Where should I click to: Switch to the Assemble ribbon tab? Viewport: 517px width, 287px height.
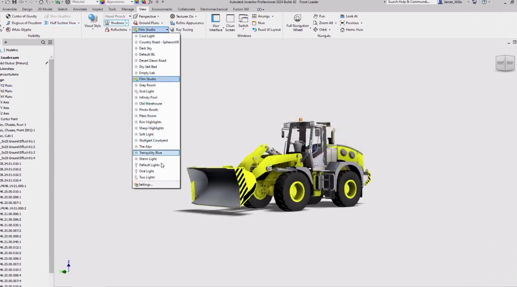[10, 9]
